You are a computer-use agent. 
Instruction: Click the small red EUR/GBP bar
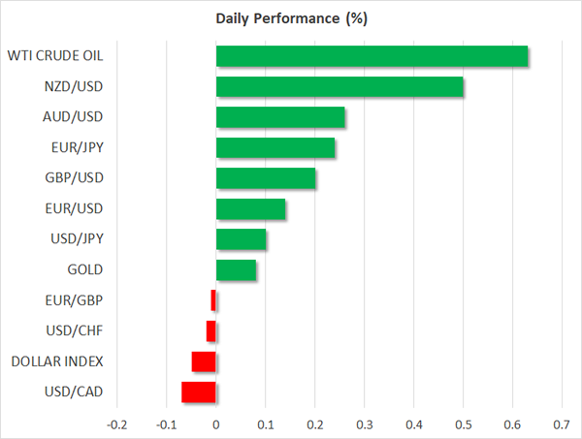(x=213, y=300)
